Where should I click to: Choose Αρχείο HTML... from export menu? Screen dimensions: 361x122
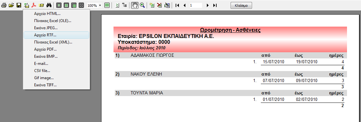tap(56, 14)
